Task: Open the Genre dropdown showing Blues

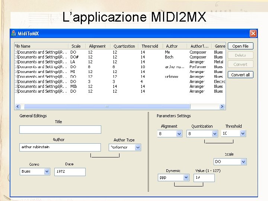Action: [47, 172]
